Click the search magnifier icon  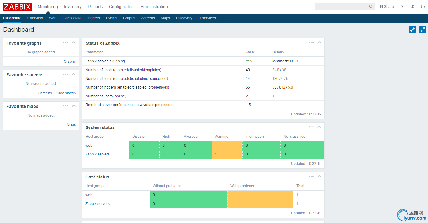pyautogui.click(x=371, y=7)
